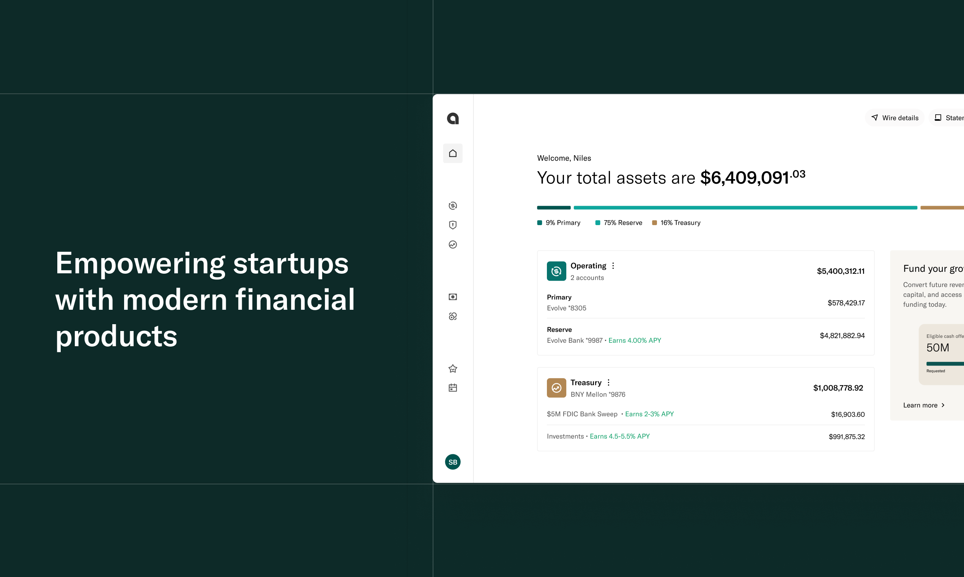Screen dimensions: 964x577
Task: Toggle the 16% Treasury legend item
Action: click(676, 222)
